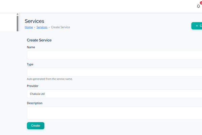Click the Services page heading

pyautogui.click(x=34, y=21)
